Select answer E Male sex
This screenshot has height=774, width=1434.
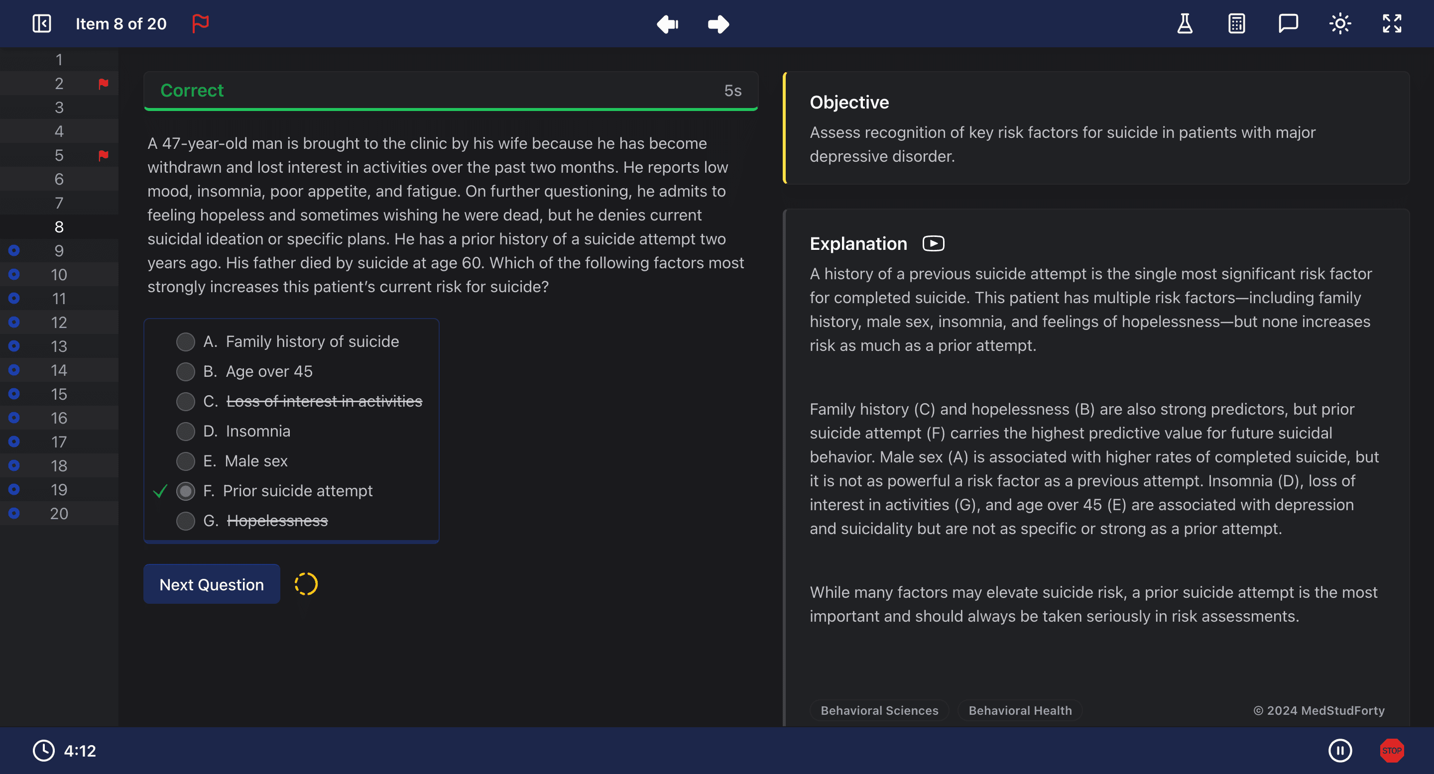click(x=185, y=461)
